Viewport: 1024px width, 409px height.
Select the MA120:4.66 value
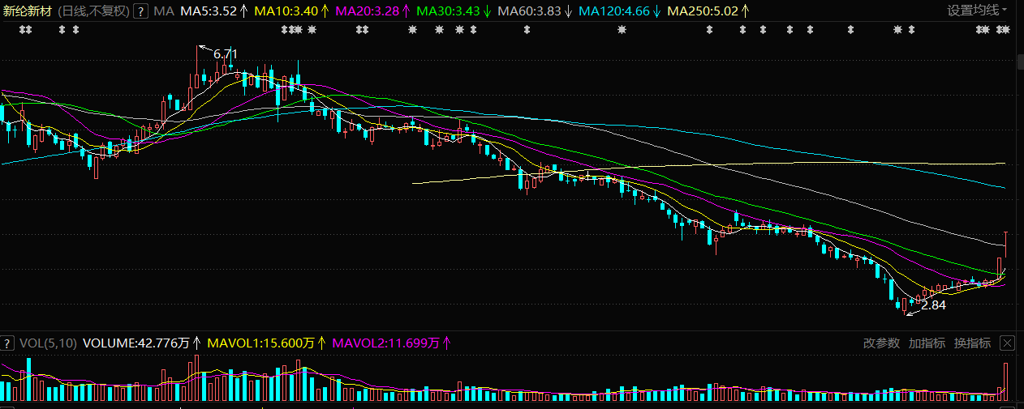tap(613, 11)
